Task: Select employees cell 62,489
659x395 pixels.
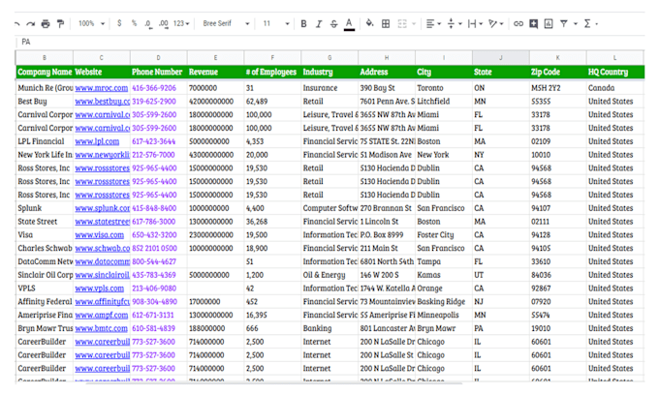Action: click(272, 102)
